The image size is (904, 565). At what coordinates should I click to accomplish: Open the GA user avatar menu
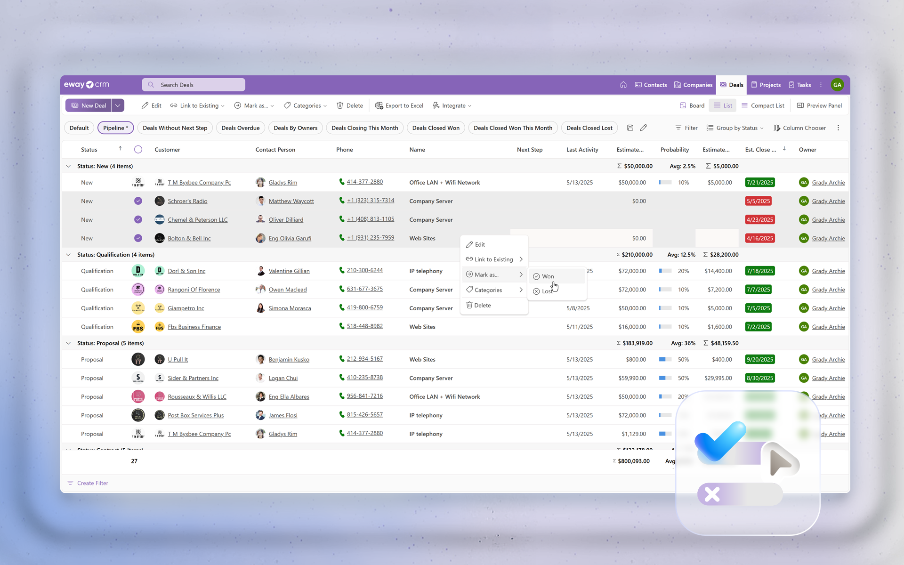[x=837, y=85]
